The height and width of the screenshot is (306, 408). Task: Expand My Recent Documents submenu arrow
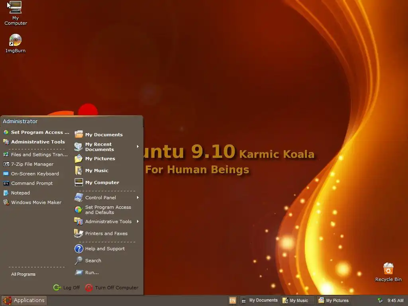coord(137,147)
